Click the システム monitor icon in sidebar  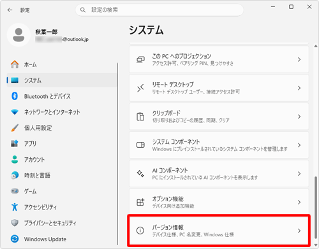click(x=15, y=80)
